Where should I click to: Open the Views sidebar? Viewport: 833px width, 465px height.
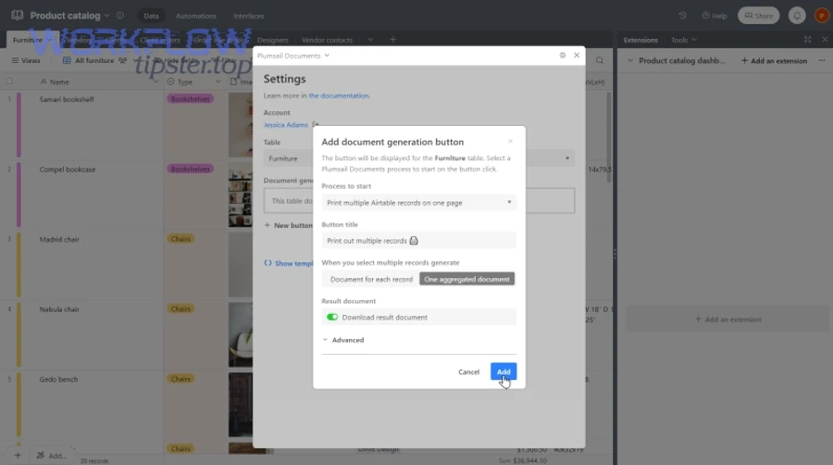(26, 60)
